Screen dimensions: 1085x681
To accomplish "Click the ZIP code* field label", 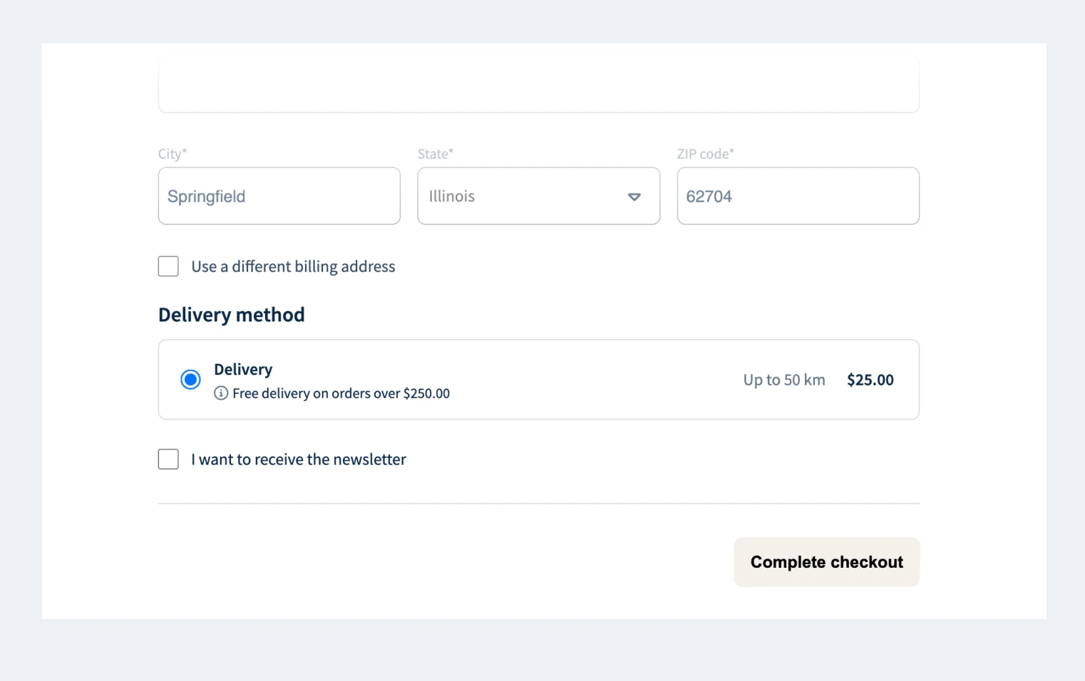I will (706, 153).
